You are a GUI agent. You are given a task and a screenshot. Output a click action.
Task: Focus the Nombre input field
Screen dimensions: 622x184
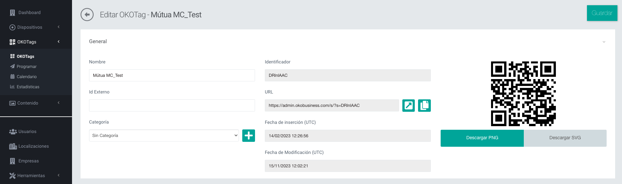(x=172, y=75)
